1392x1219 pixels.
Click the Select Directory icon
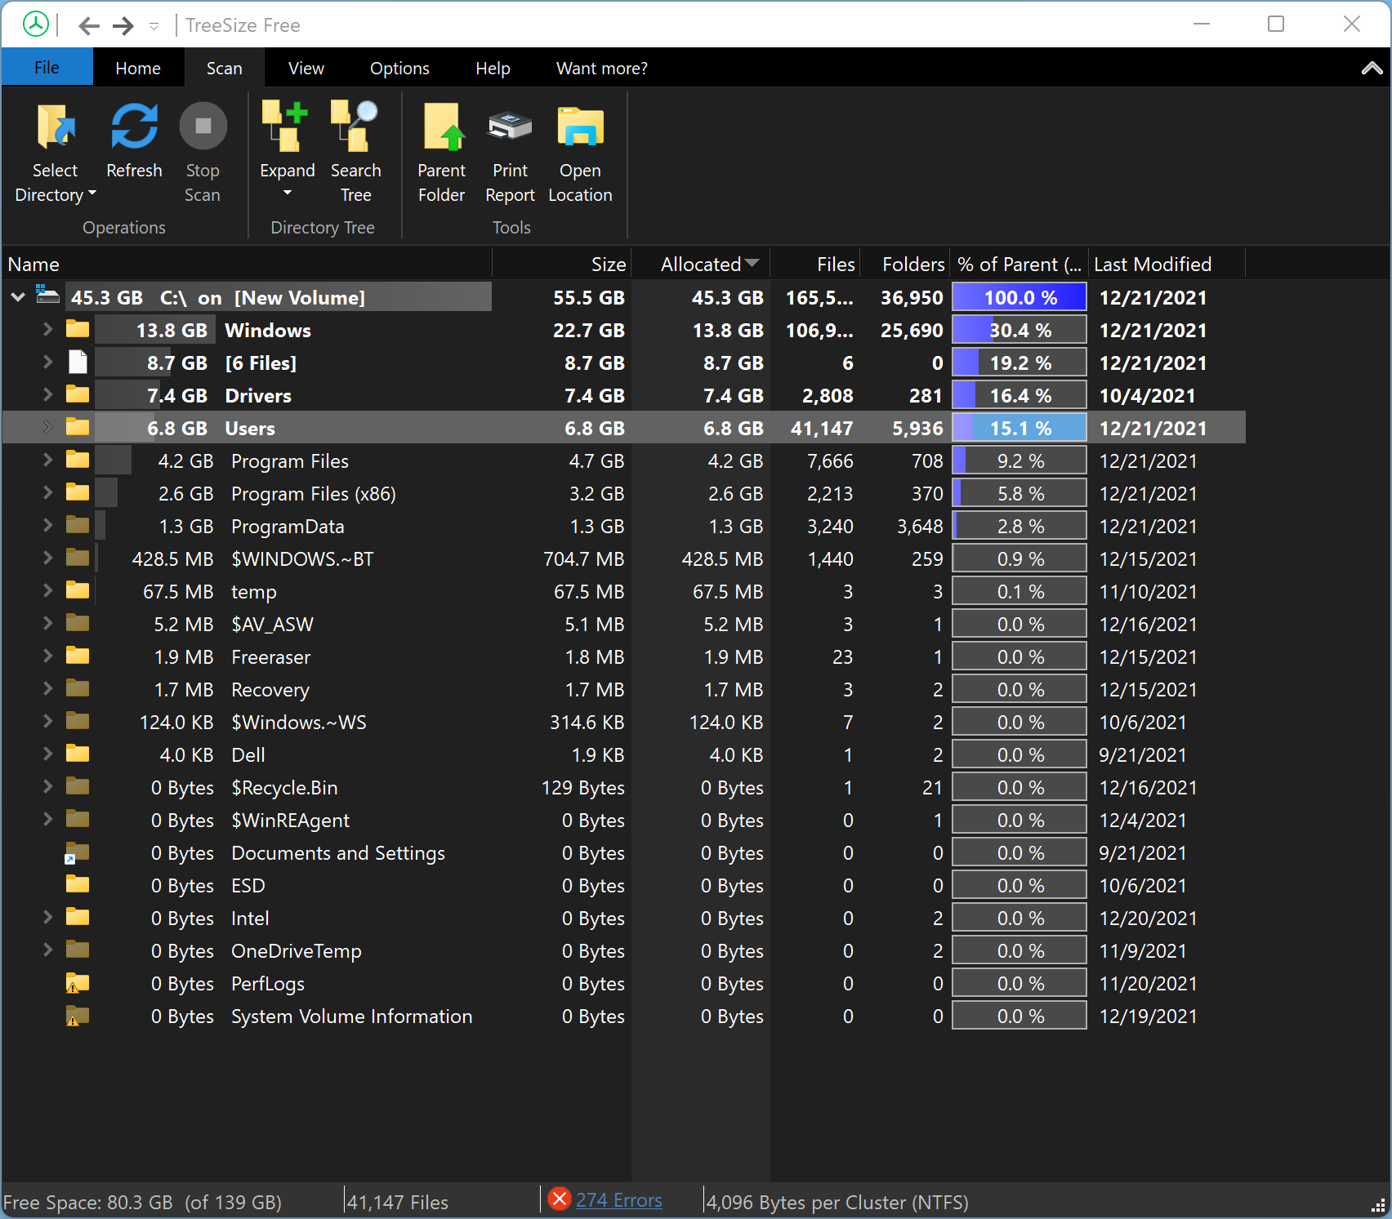point(56,127)
